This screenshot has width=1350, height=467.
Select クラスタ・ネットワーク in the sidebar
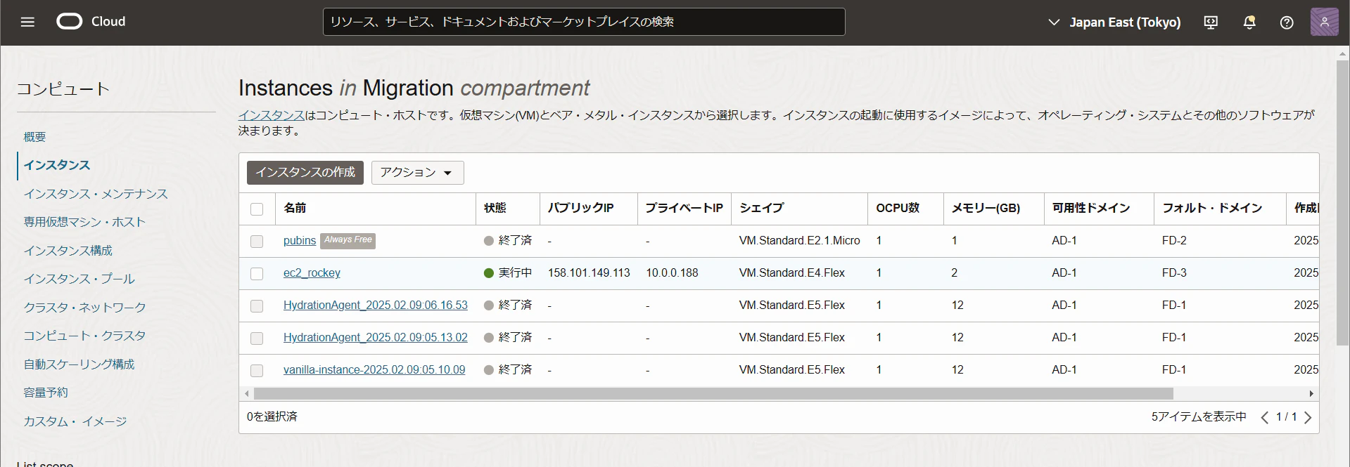click(85, 308)
